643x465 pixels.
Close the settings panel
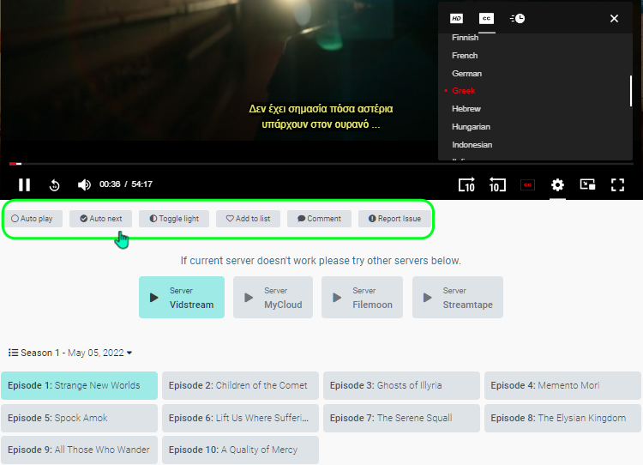click(x=614, y=19)
